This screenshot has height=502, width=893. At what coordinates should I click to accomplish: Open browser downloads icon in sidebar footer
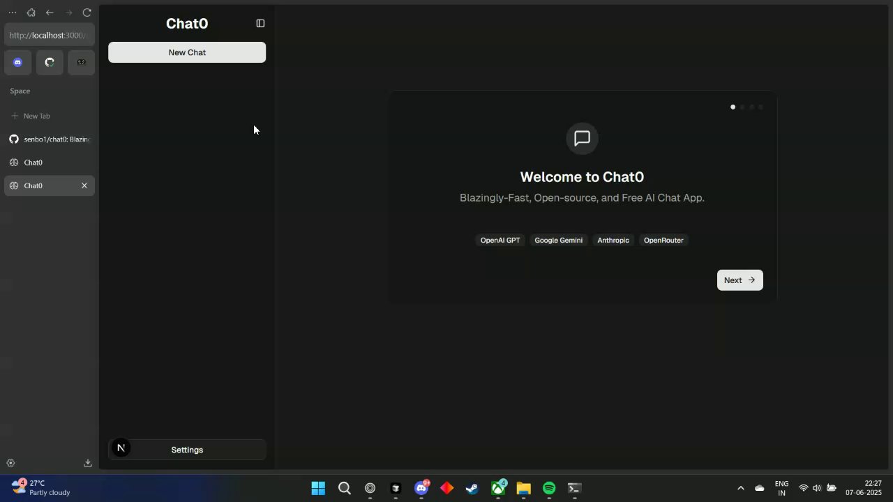[x=88, y=463]
